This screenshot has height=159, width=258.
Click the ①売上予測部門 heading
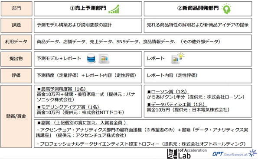pyautogui.click(x=88, y=8)
